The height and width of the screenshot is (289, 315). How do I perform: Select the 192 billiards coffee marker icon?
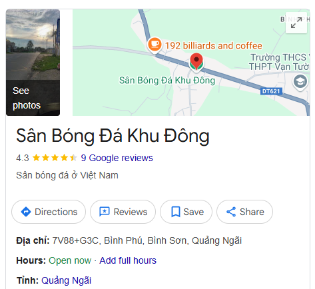tap(155, 45)
